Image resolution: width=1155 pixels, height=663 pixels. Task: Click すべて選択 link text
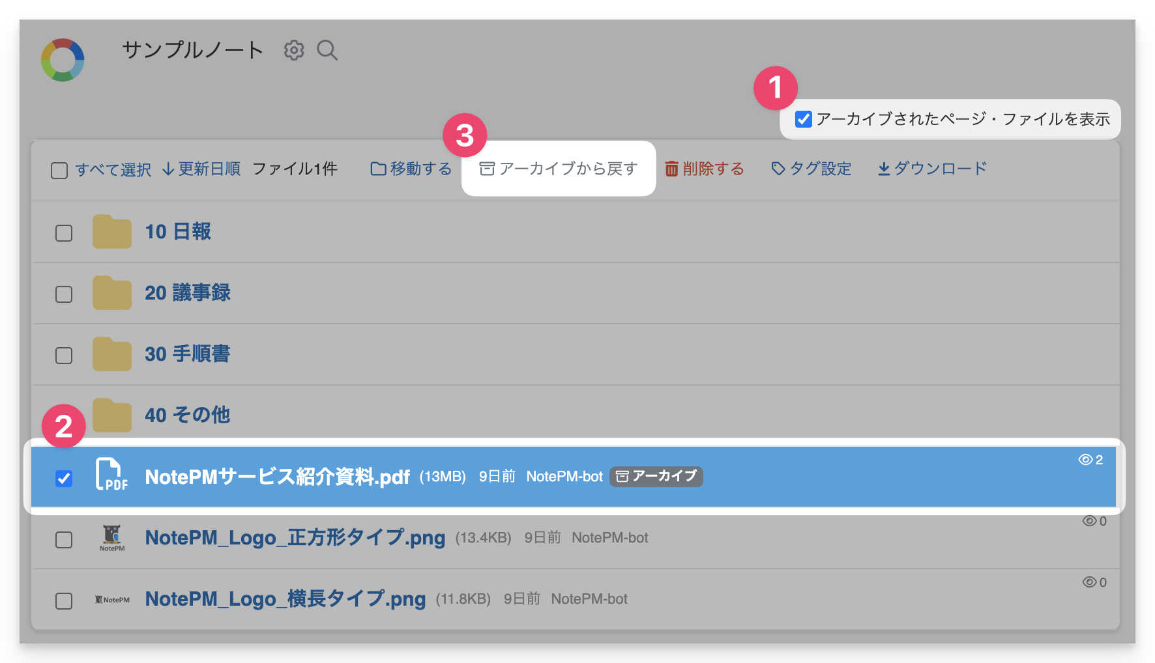coord(113,170)
